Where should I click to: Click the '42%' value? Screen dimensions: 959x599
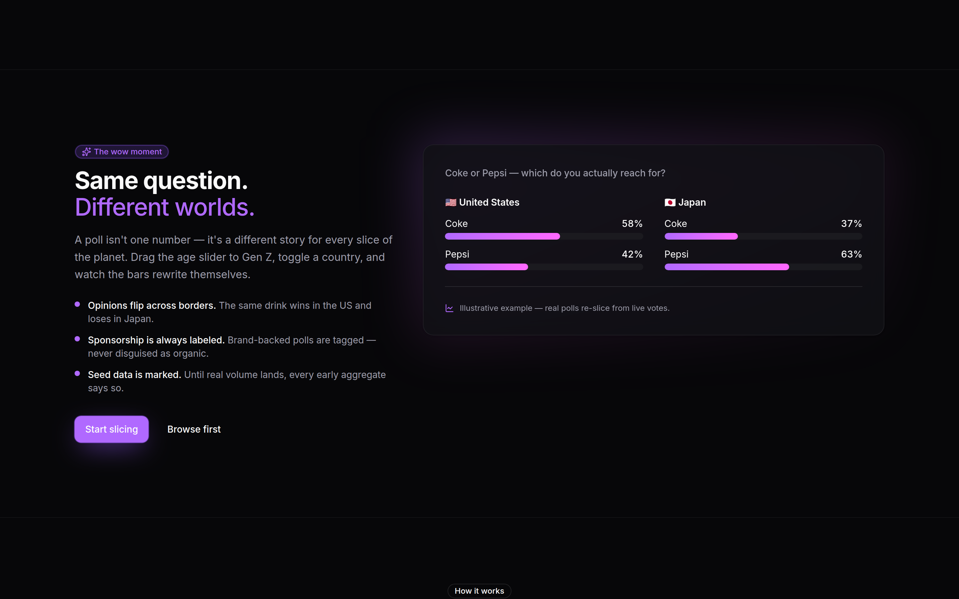coord(632,254)
